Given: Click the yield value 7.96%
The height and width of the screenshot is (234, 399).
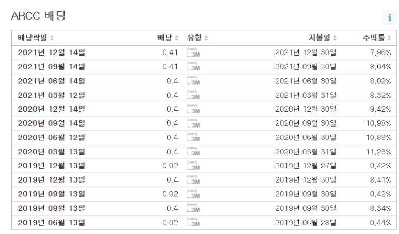Looking at the screenshot, I should (380, 52).
